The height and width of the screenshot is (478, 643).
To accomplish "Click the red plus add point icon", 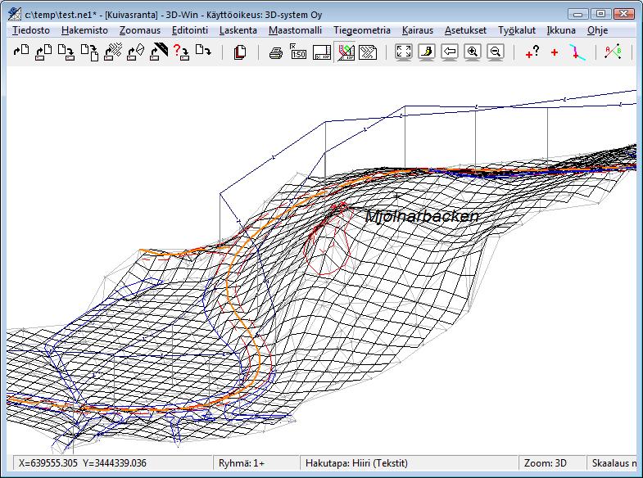I will coord(555,52).
